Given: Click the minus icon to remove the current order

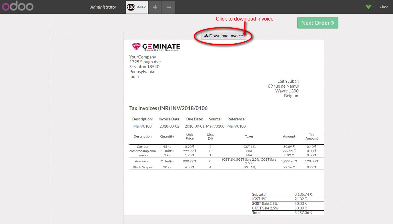Looking at the screenshot, I should pos(168,7).
